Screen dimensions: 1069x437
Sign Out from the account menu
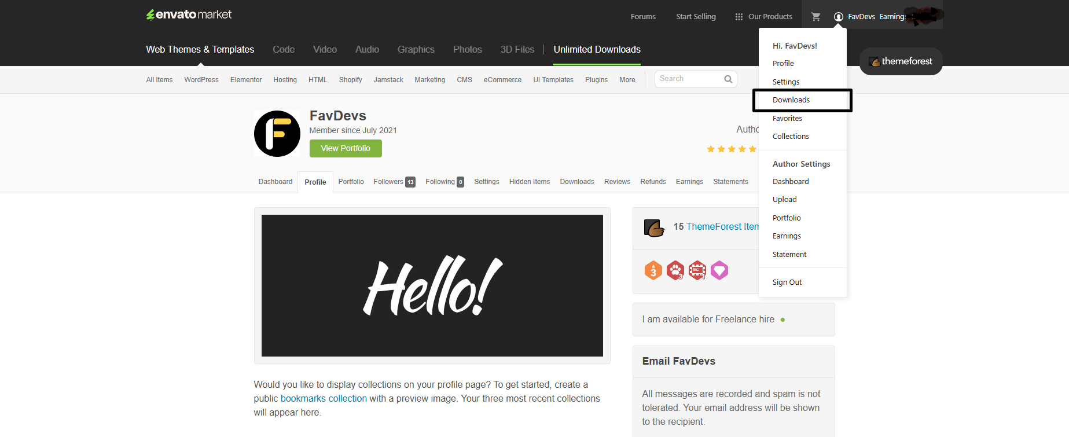coord(787,282)
